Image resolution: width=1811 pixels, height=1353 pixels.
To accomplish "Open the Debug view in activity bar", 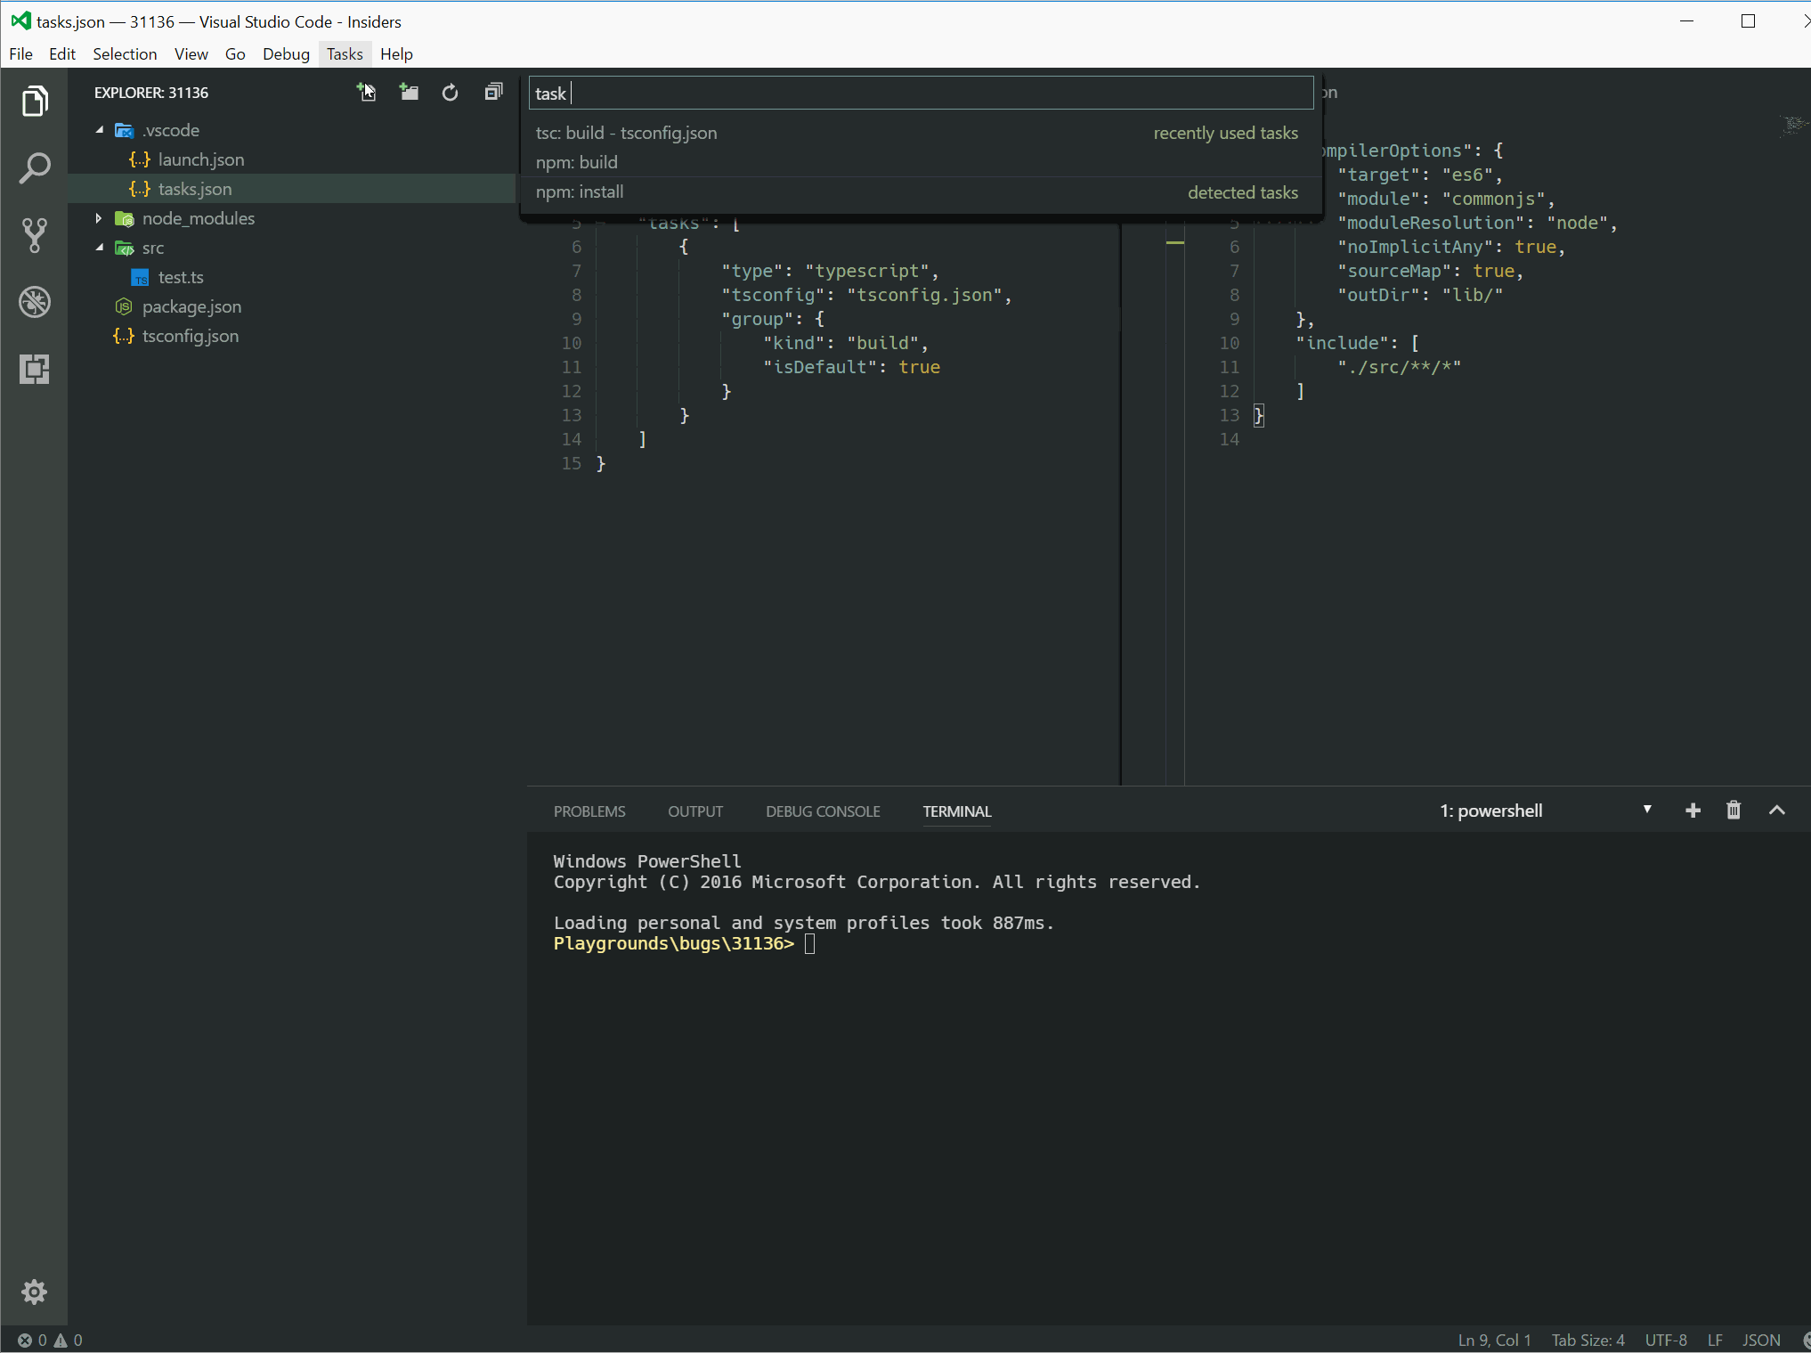I will point(34,302).
